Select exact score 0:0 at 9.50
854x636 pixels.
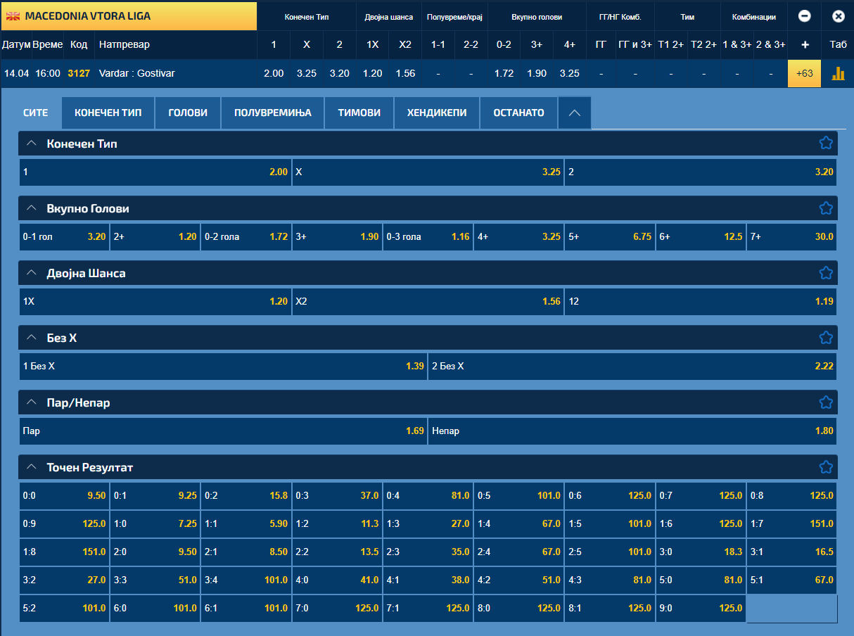point(64,495)
